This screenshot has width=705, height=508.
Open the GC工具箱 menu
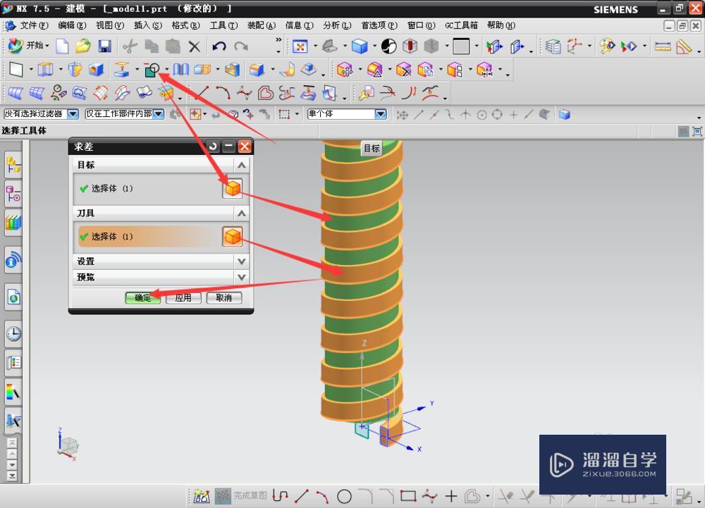(461, 25)
